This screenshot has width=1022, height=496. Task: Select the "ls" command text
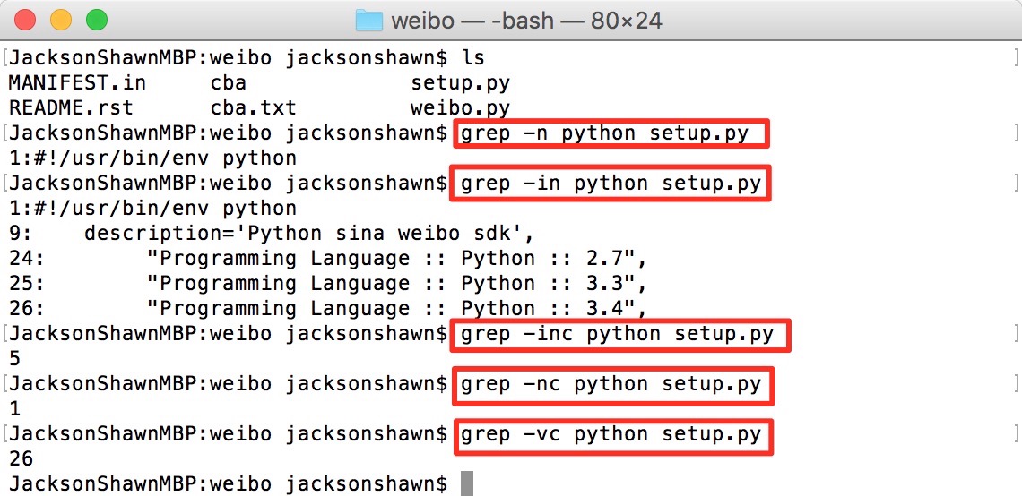pos(472,58)
